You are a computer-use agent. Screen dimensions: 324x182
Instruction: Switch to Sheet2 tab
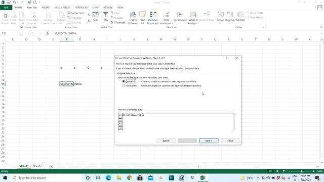[37, 166]
